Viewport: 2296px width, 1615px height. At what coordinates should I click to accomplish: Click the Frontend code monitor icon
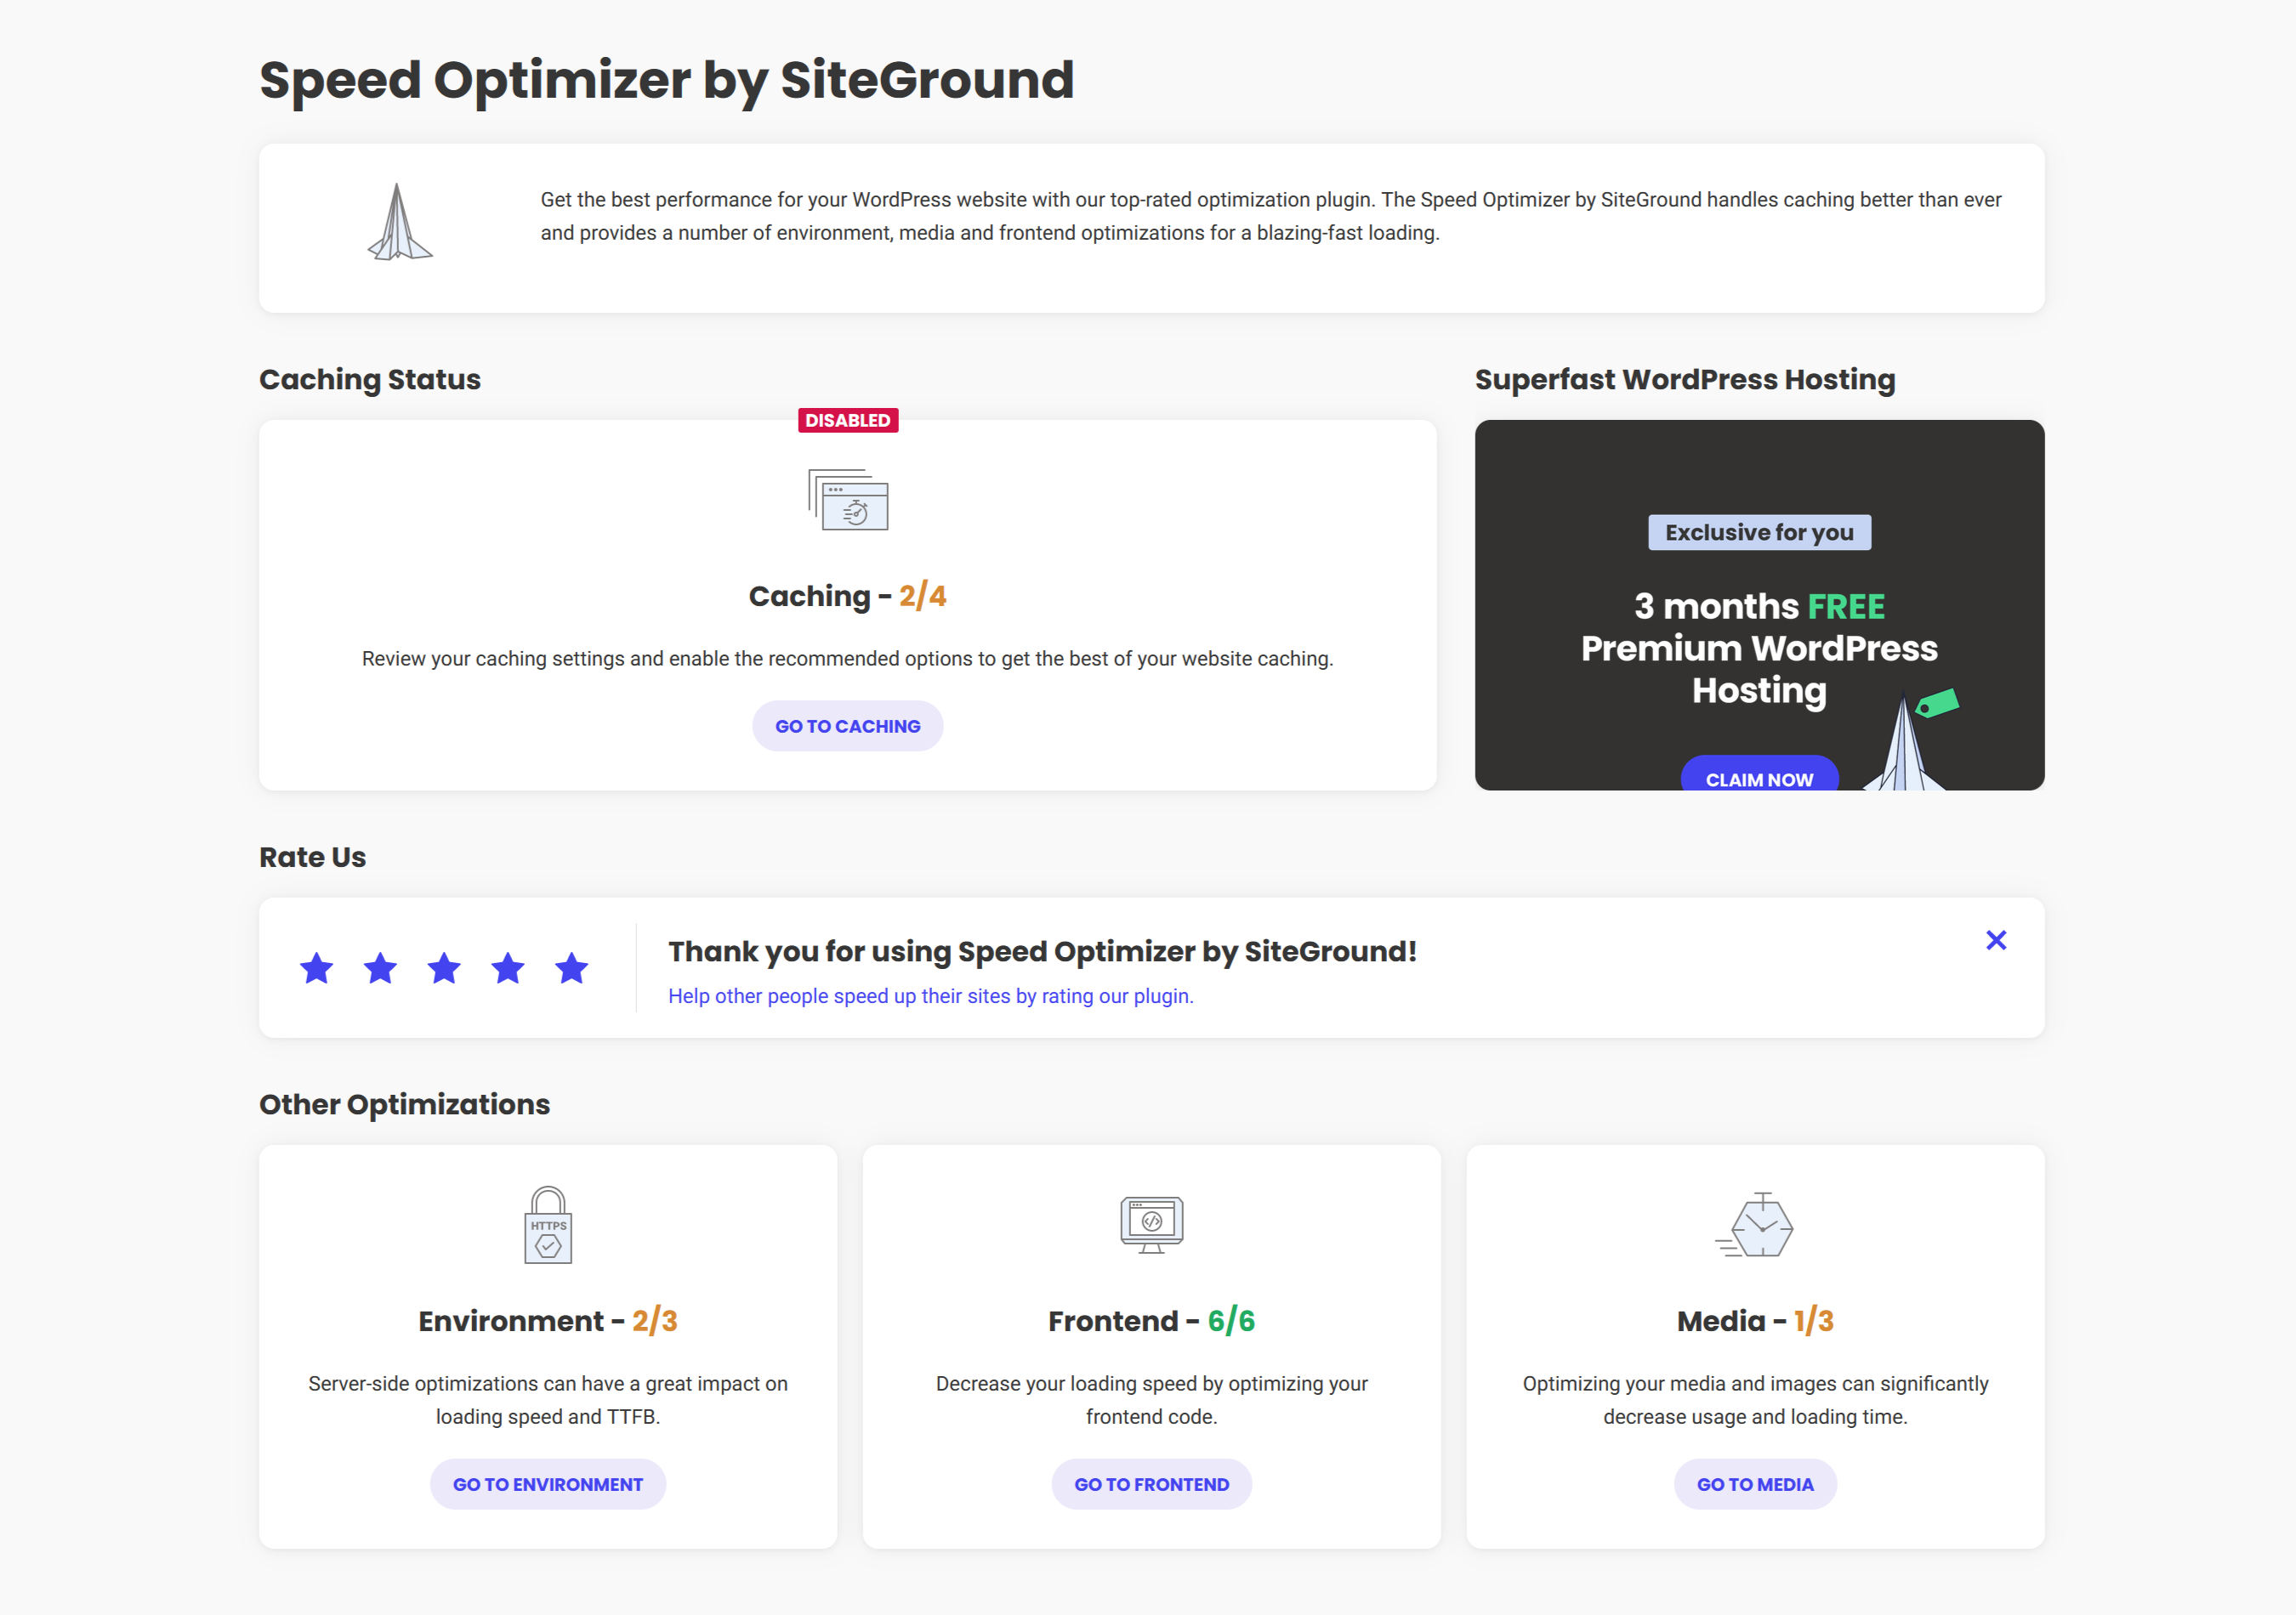coord(1151,1221)
